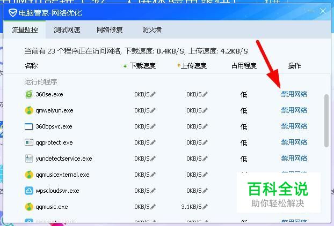The width and height of the screenshot is (334, 226).
Task: Sort by 名称 column header
Action: (31, 66)
